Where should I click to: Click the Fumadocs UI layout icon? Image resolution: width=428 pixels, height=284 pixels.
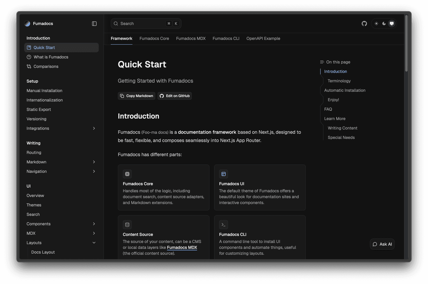224,174
